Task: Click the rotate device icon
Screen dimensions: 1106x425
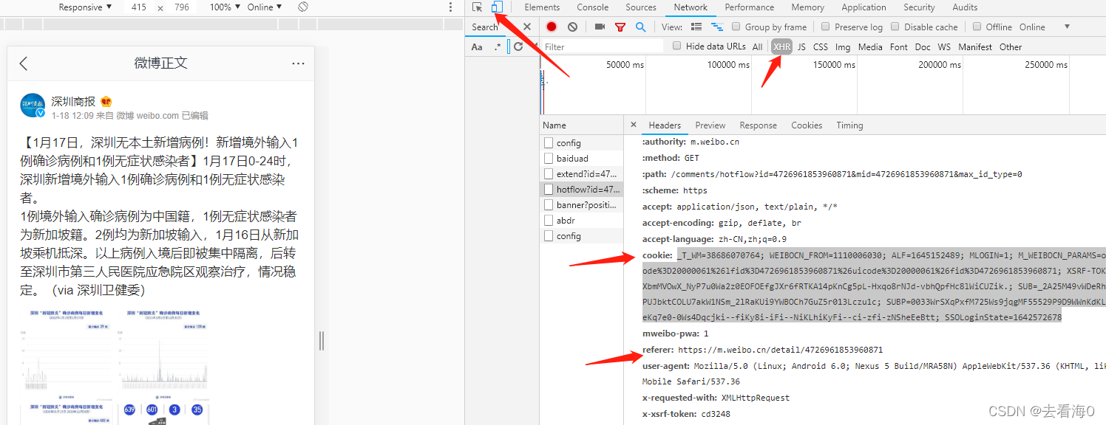Action: point(303,7)
